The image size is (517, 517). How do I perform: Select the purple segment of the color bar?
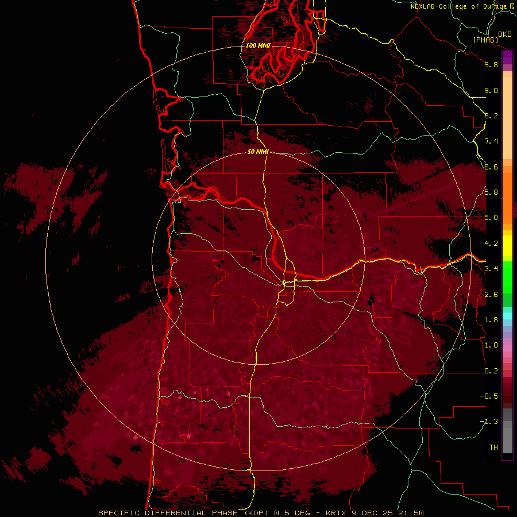pyautogui.click(x=507, y=58)
